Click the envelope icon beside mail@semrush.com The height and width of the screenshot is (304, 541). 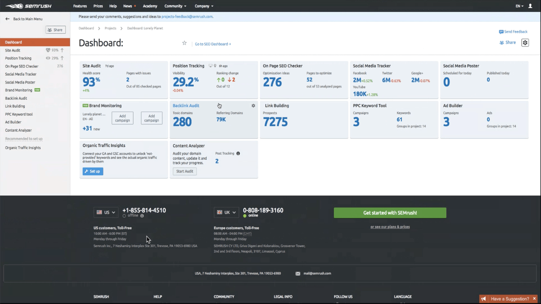298,274
